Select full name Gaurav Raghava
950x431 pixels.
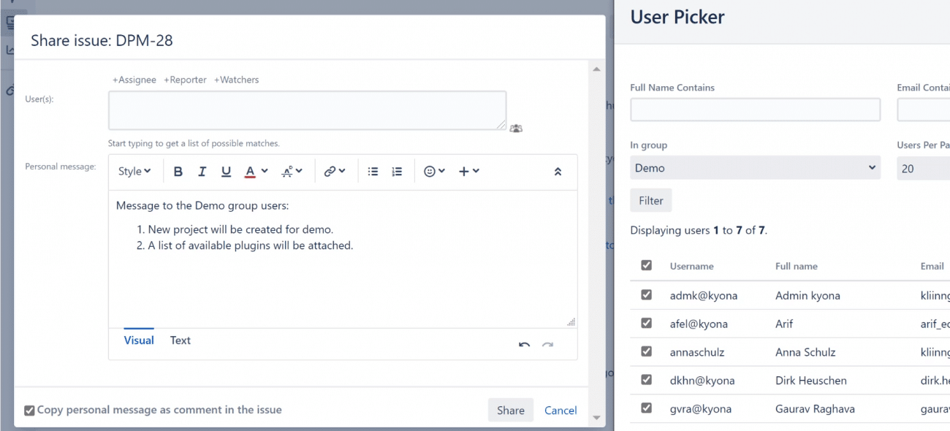815,409
